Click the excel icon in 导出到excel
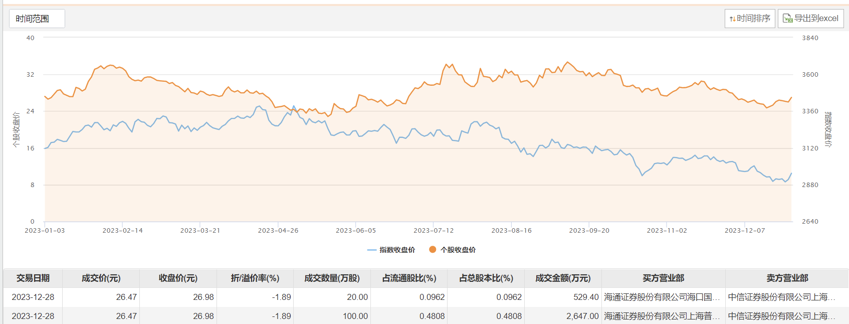 pyautogui.click(x=787, y=19)
